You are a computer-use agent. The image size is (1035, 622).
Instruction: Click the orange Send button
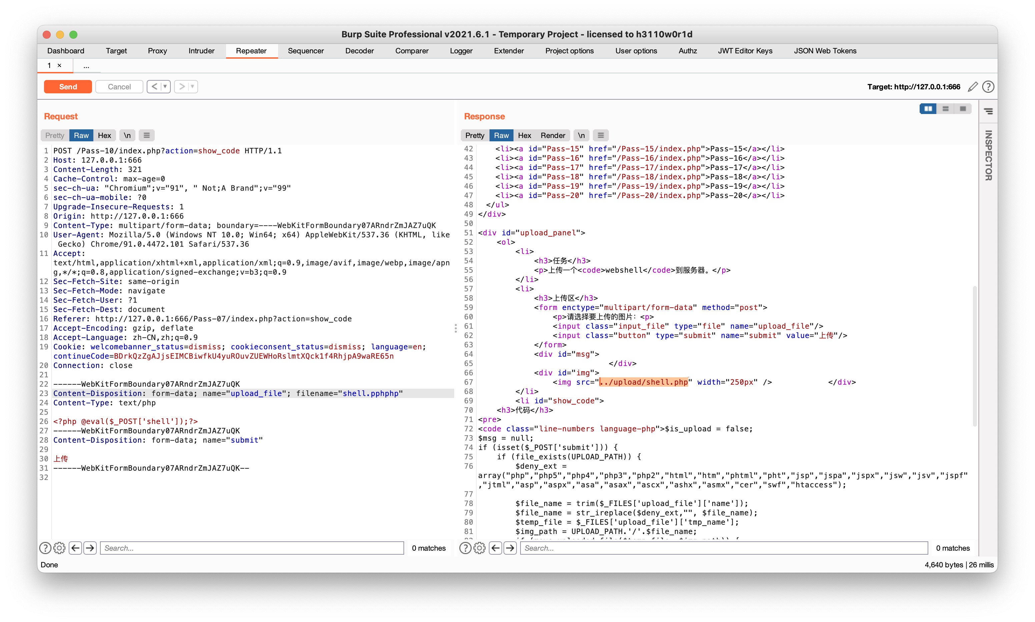click(x=68, y=87)
